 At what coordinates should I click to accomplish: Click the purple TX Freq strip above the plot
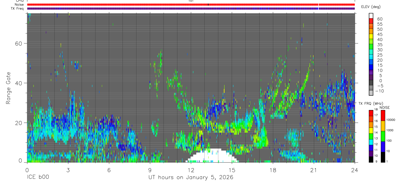tap(191, 8)
